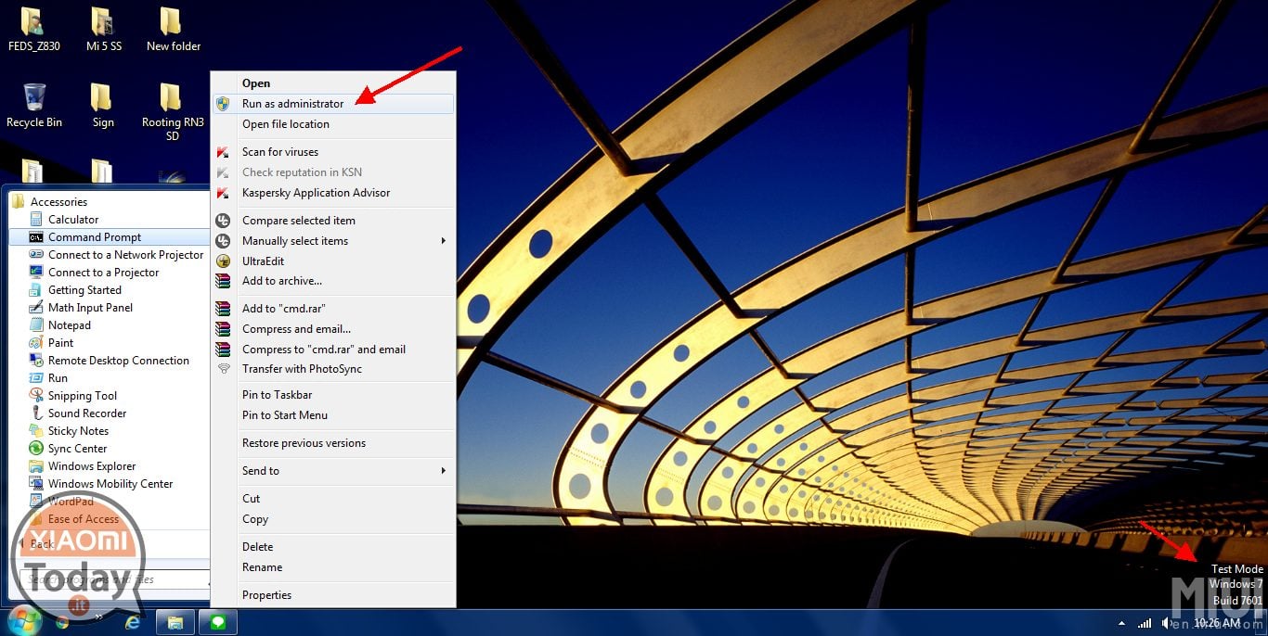Viewport: 1268px width, 636px height.
Task: Choose UltraEdit in the context menu
Action: pos(334,261)
